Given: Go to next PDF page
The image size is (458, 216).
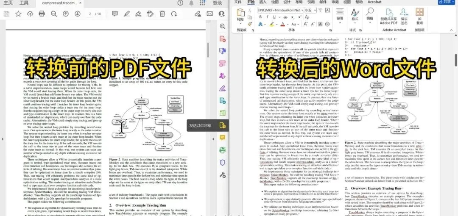Looking at the screenshot, I should (78, 14).
